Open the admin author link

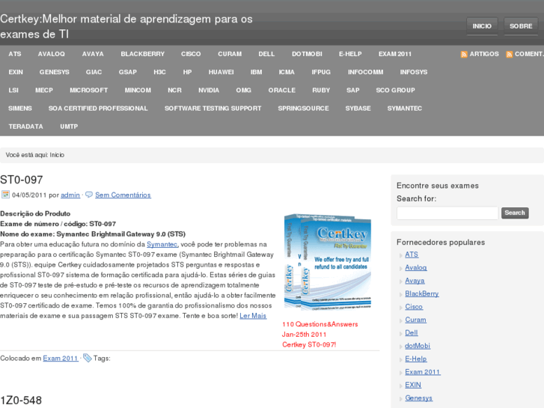click(70, 195)
